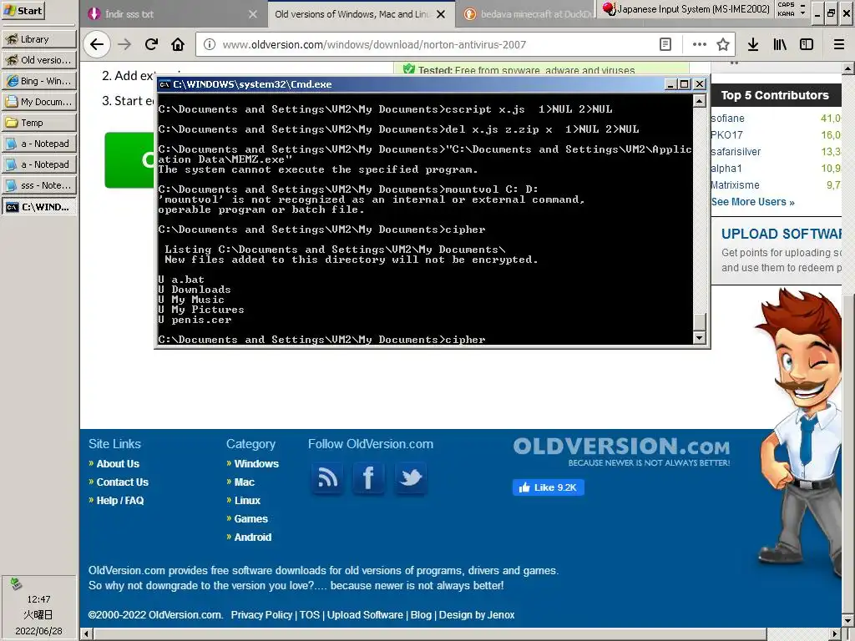Open Privacy Policy footer link
Image resolution: width=855 pixels, height=641 pixels.
pos(261,615)
